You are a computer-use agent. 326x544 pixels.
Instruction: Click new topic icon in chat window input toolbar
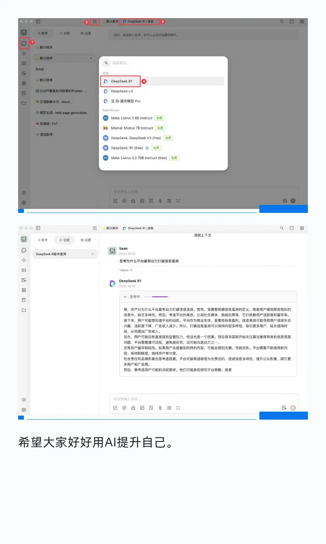115,408
